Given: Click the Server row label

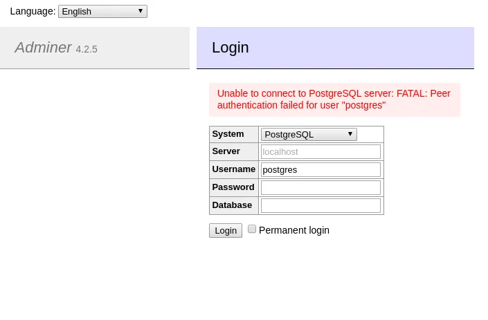Looking at the screenshot, I should point(226,151).
